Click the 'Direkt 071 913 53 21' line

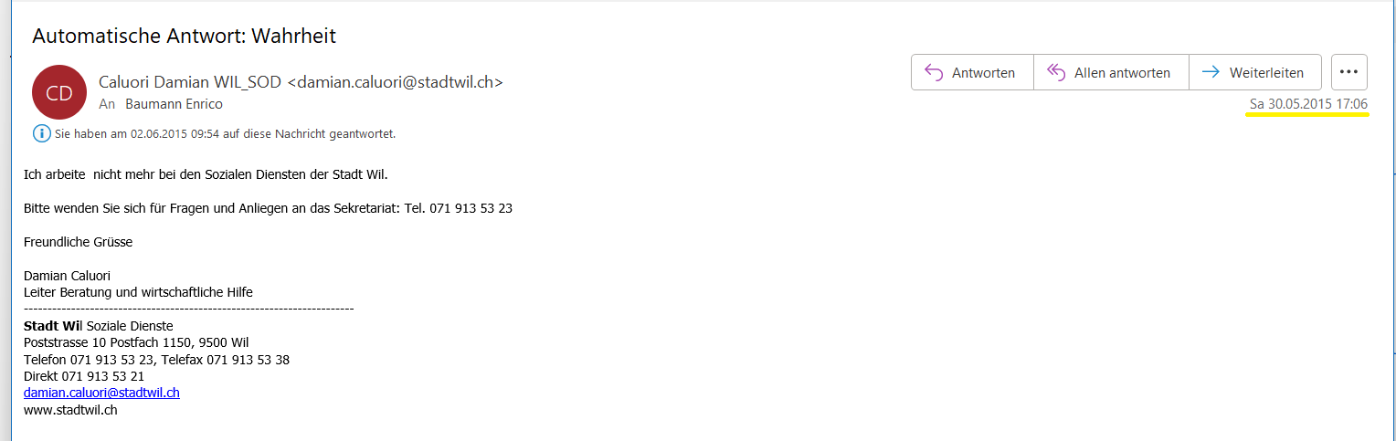(x=84, y=376)
